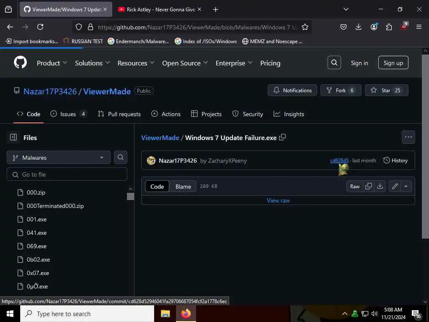This screenshot has height=322, width=429.
Task: Open the Security tab
Action: click(x=247, y=114)
